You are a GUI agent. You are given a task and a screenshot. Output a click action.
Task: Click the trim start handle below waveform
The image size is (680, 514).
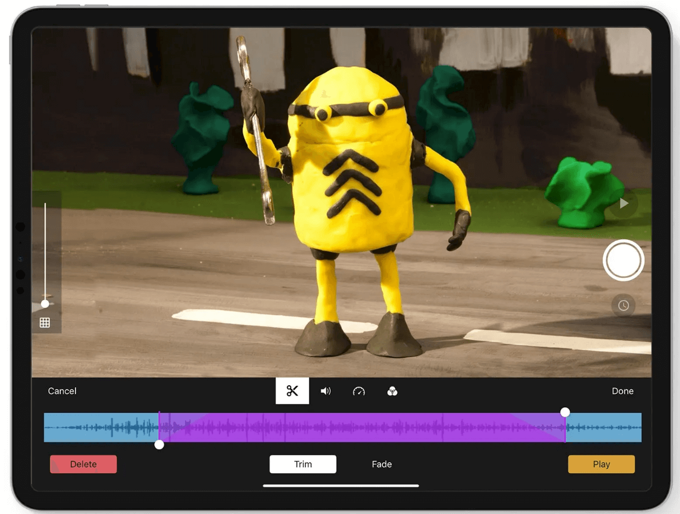(159, 445)
